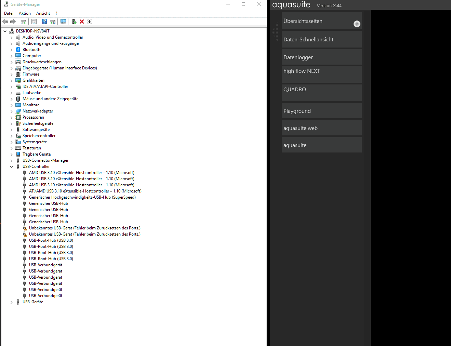Viewport: 451px width, 346px height.
Task: Click the show/hide action pane toolbar icon
Action: coord(53,22)
